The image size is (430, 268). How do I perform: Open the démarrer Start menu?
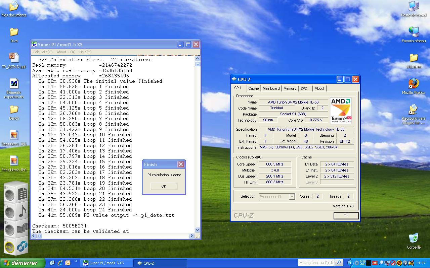[23, 263]
